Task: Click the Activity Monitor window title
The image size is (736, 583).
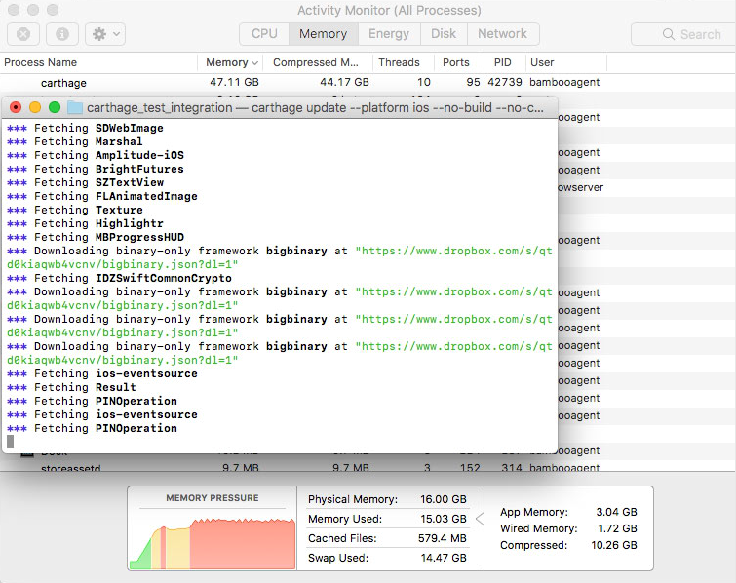Action: pyautogui.click(x=389, y=11)
